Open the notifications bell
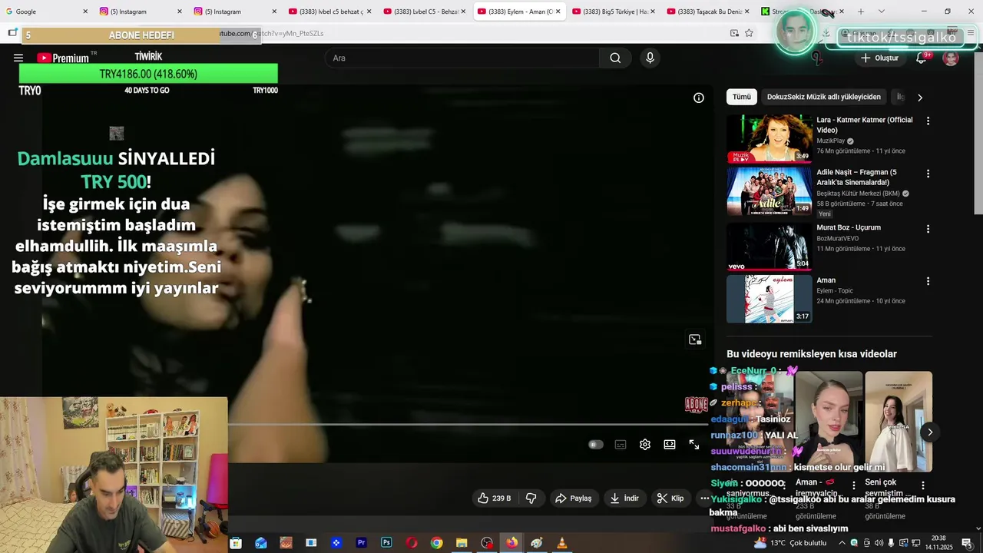 tap(921, 58)
